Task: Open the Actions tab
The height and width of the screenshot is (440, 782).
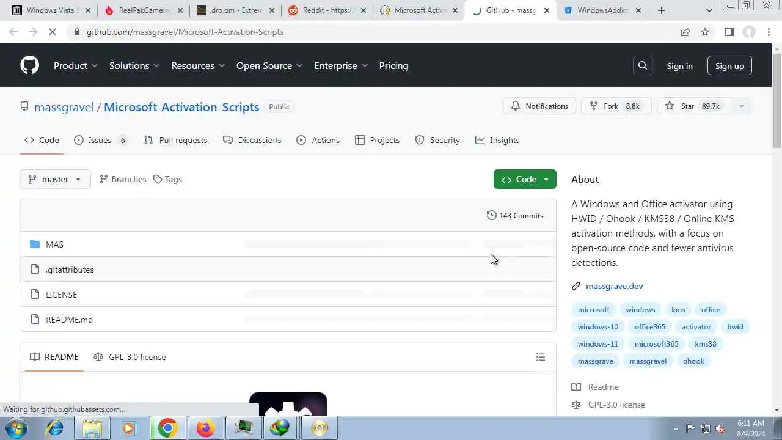Action: pos(318,140)
